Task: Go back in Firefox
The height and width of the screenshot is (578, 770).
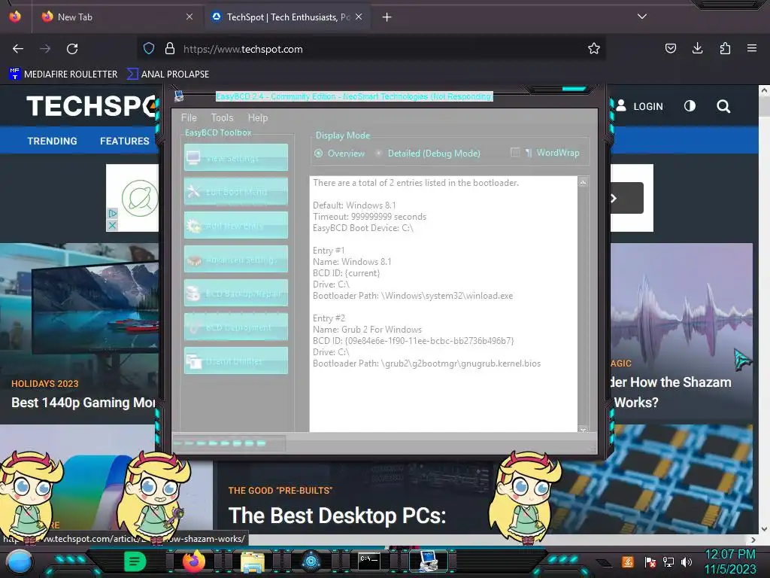Action: [x=18, y=49]
